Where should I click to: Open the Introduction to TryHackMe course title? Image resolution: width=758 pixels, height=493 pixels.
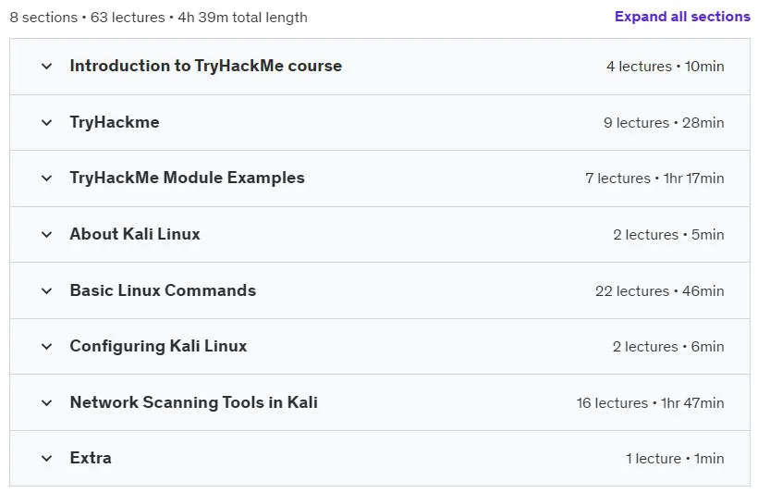[205, 66]
